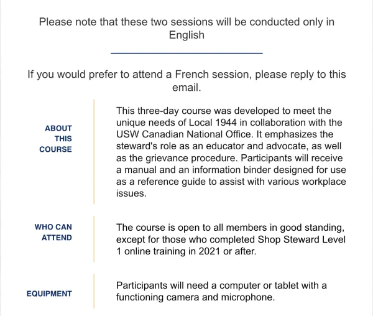
Task: Click the yellow divider beside Equipment
Action: (94, 291)
